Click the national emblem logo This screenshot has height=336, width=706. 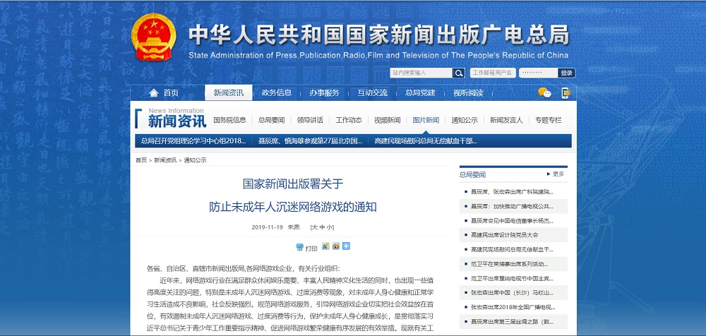point(154,37)
